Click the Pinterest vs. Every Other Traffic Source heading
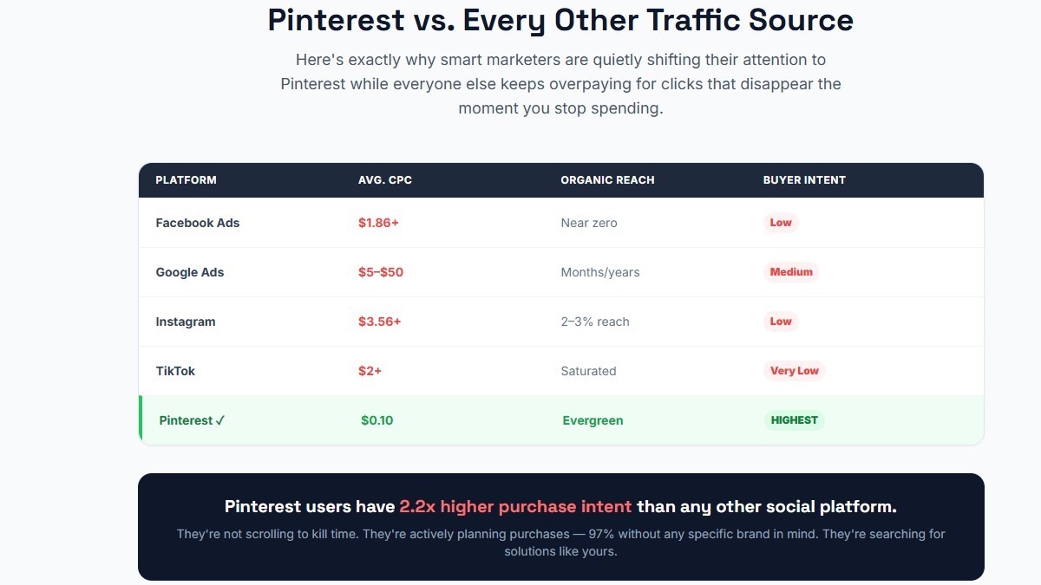The height and width of the screenshot is (585, 1041). (x=560, y=20)
